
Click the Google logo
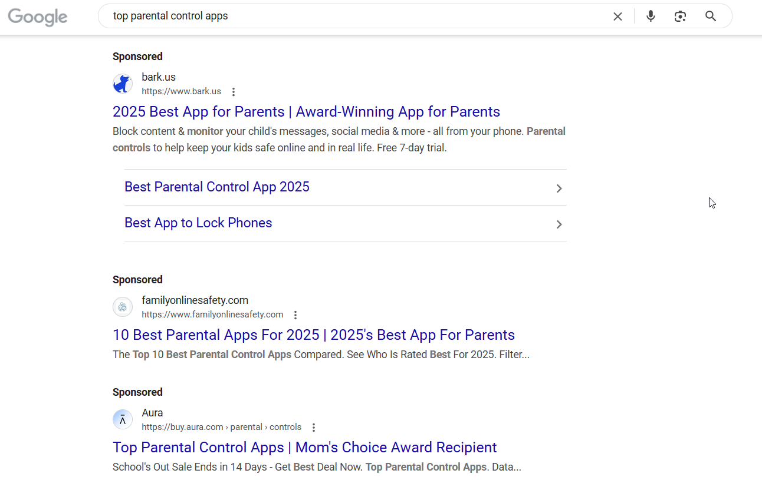tap(38, 17)
